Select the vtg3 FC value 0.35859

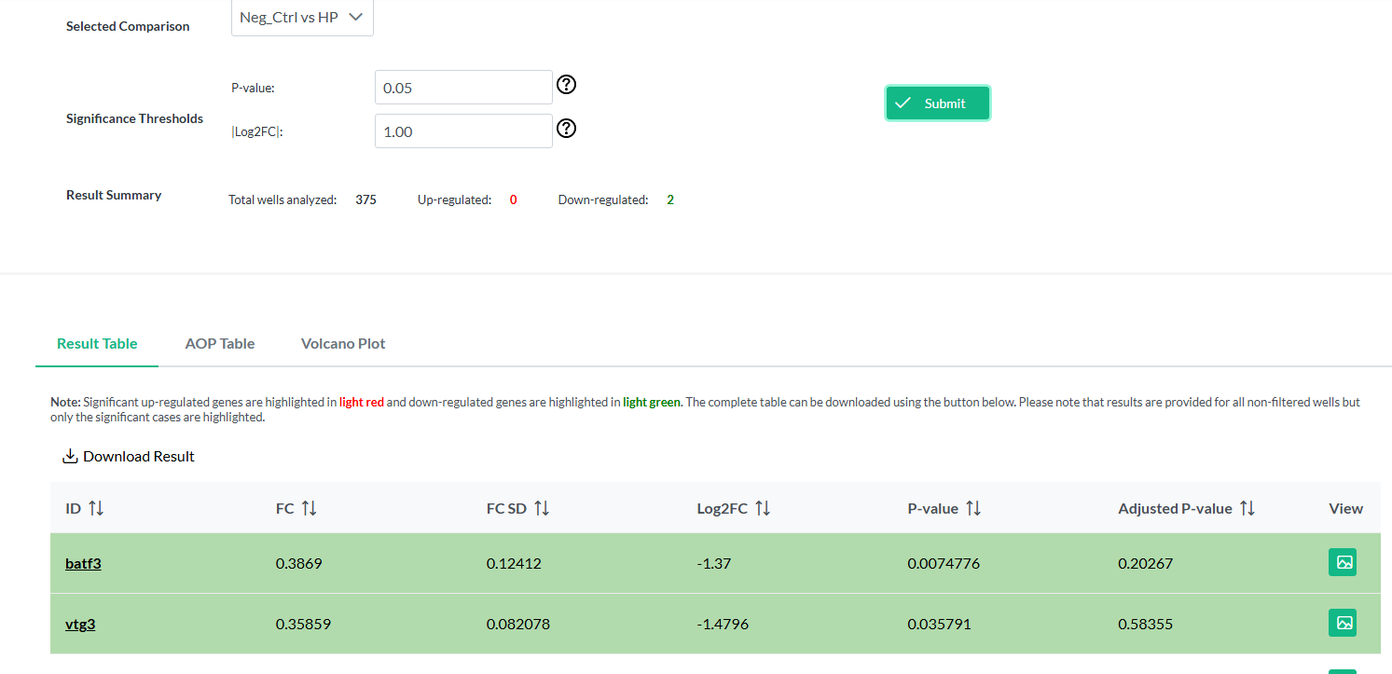(303, 624)
